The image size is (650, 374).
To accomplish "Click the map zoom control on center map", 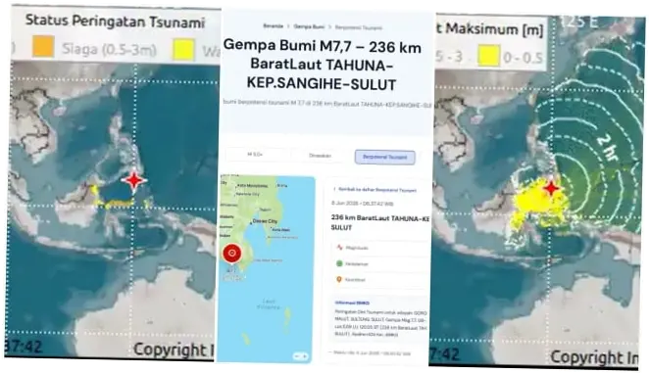I will [301, 355].
